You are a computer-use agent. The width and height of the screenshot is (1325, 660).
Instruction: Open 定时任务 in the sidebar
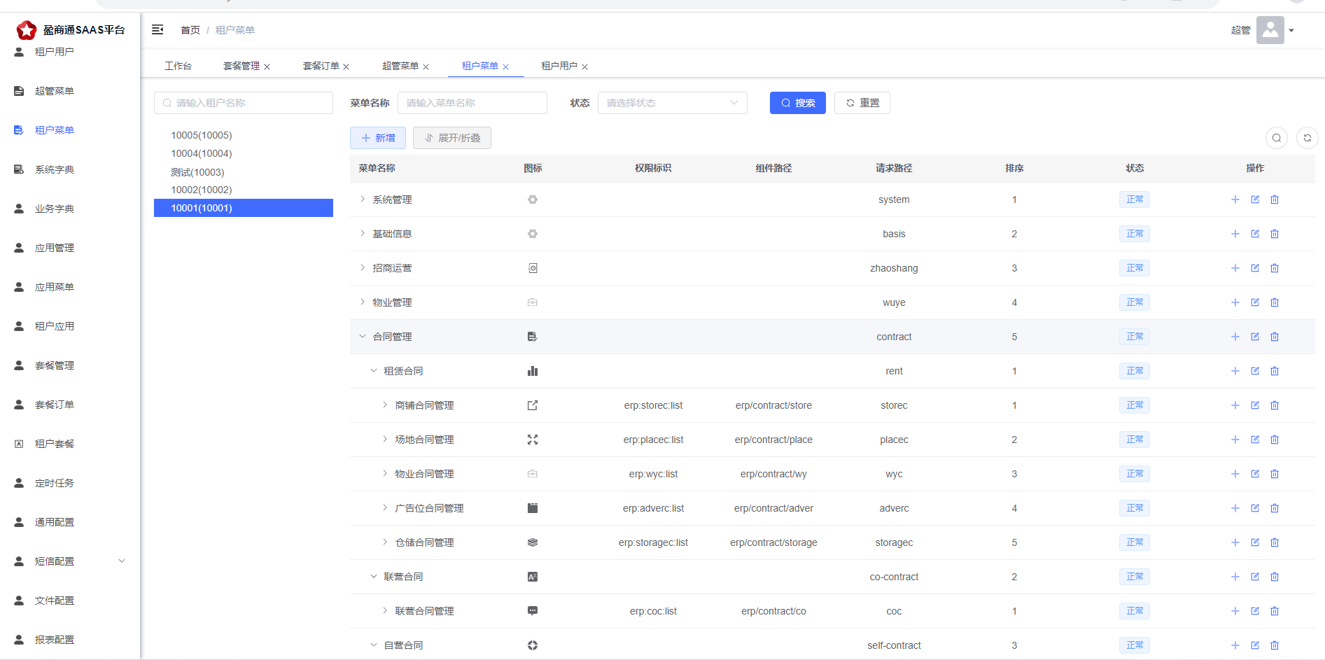click(55, 483)
